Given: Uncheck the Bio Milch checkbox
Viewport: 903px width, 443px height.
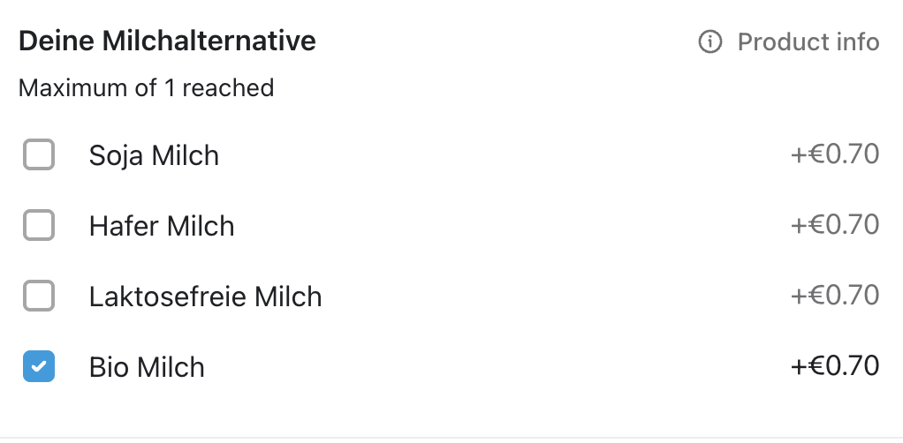Looking at the screenshot, I should click(x=39, y=367).
